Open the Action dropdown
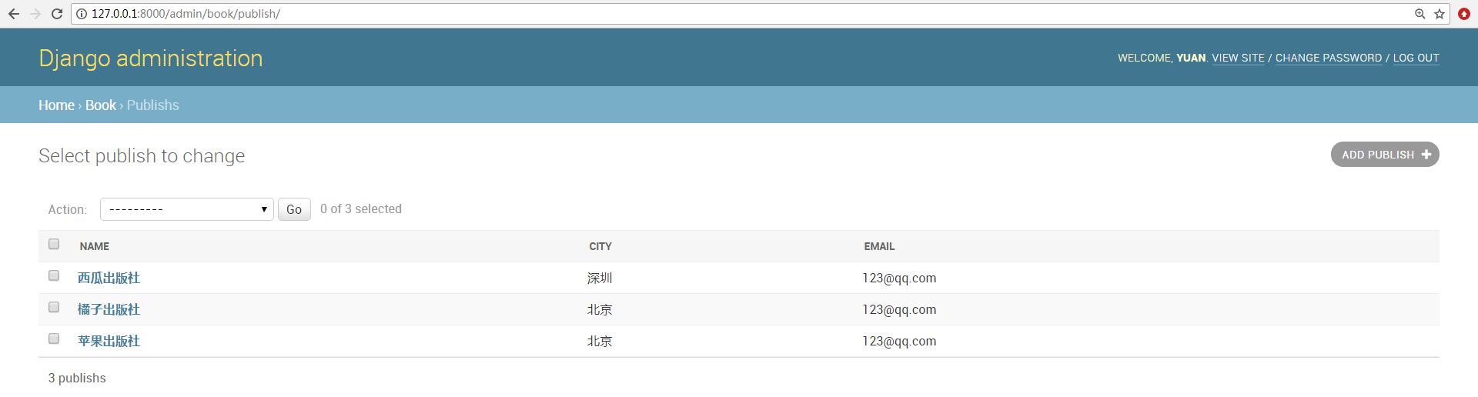Screen dimensions: 1478x397 click(187, 209)
